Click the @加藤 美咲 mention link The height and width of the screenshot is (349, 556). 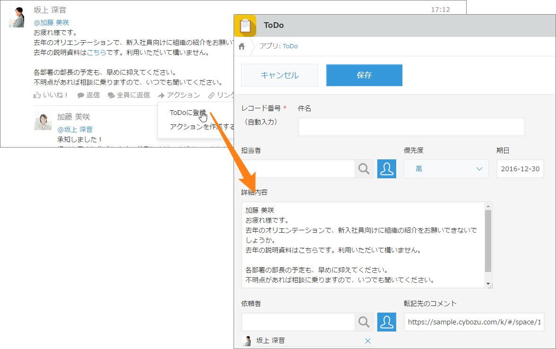click(x=52, y=22)
